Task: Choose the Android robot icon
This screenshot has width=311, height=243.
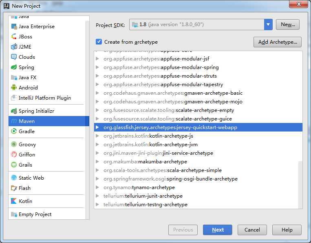Action: [x=14, y=88]
